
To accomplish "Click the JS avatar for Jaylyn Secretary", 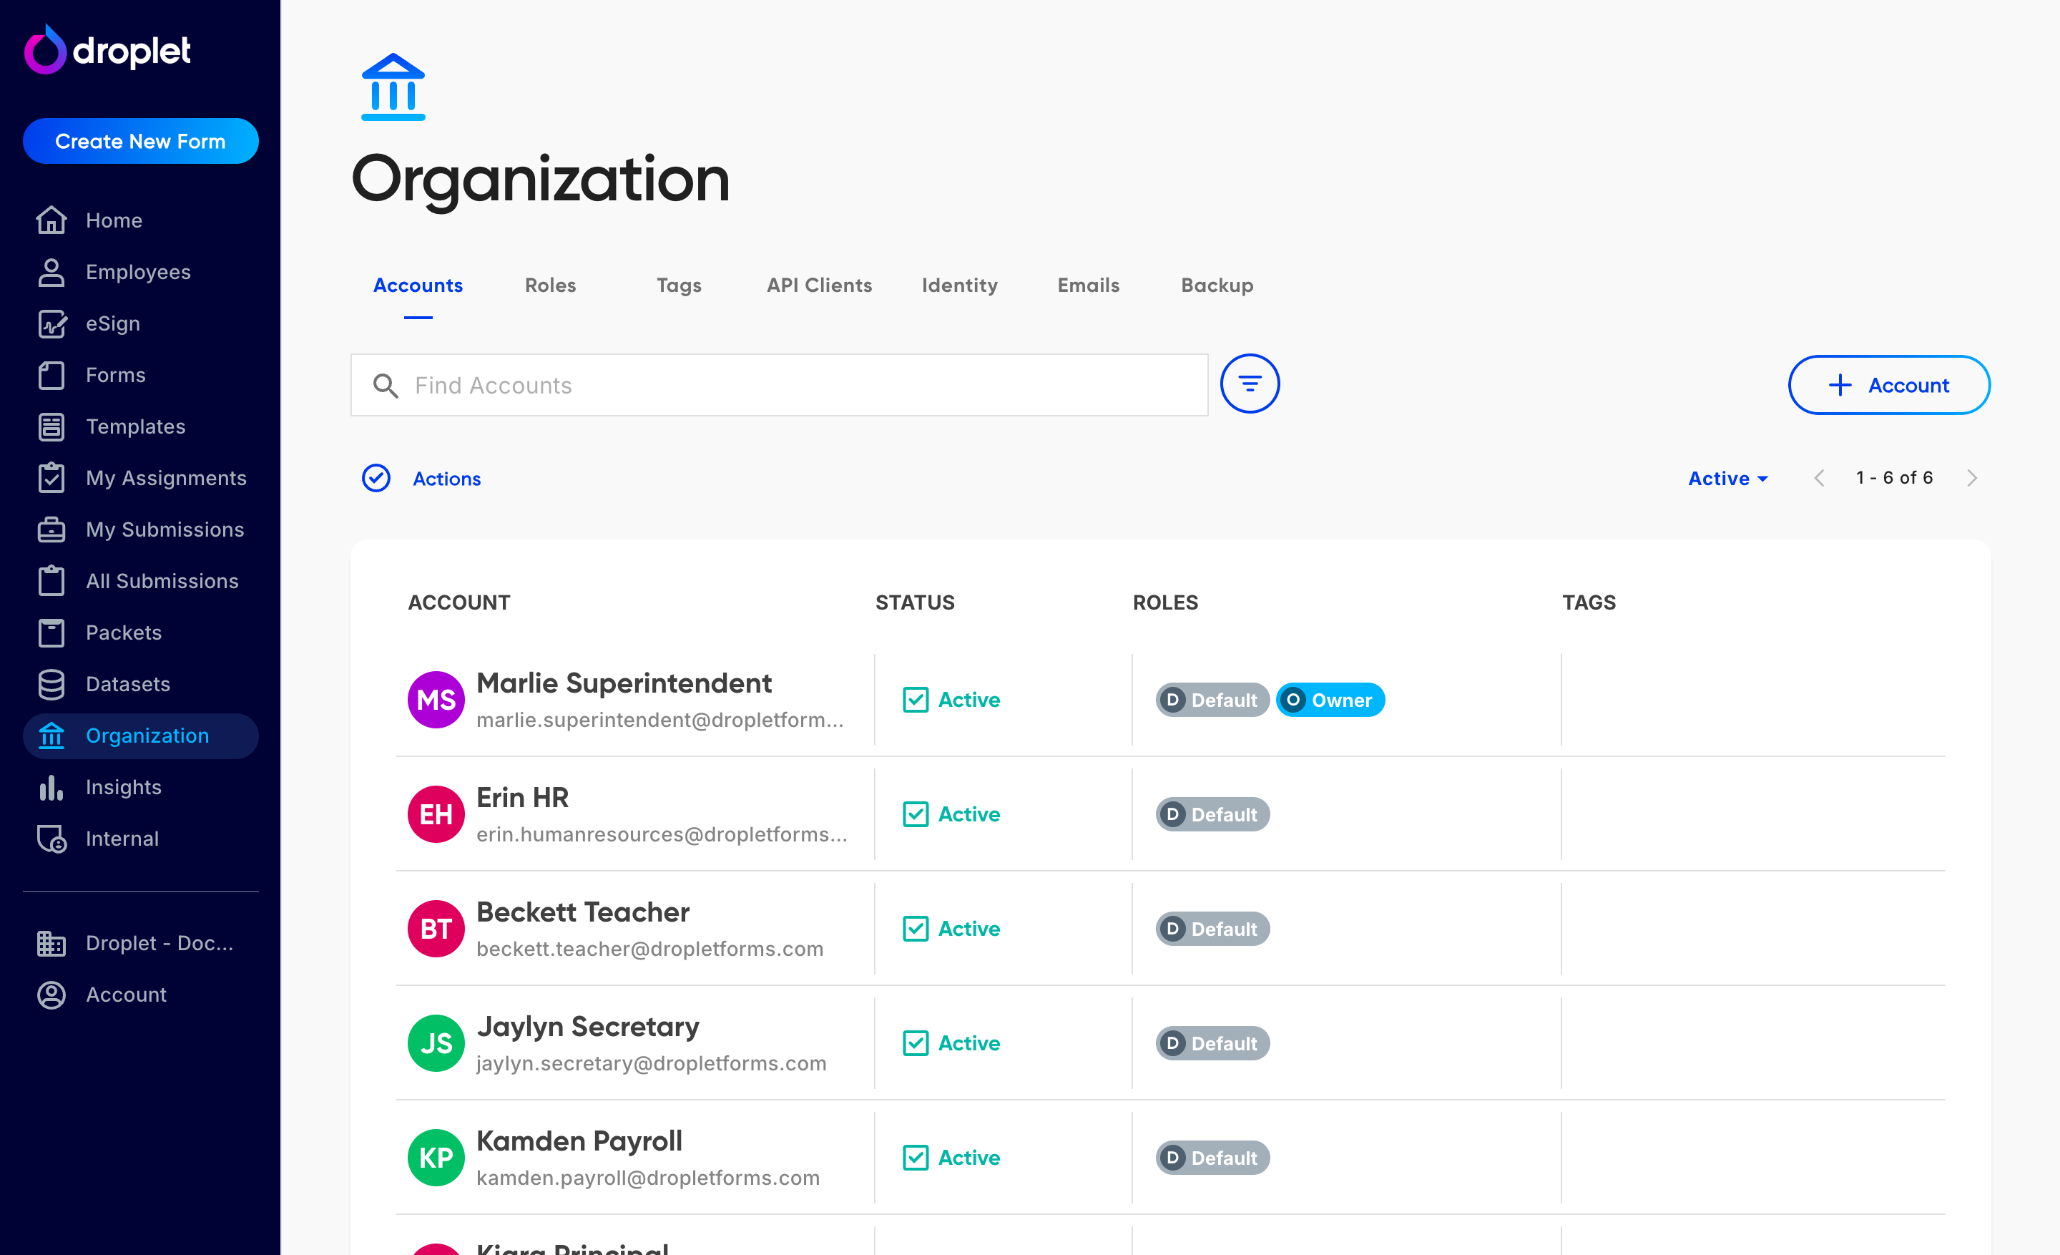I will pos(436,1042).
